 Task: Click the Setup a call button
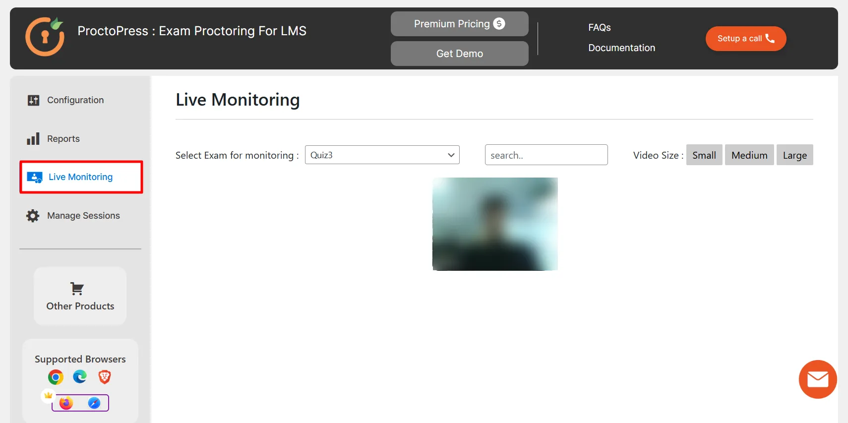[746, 39]
